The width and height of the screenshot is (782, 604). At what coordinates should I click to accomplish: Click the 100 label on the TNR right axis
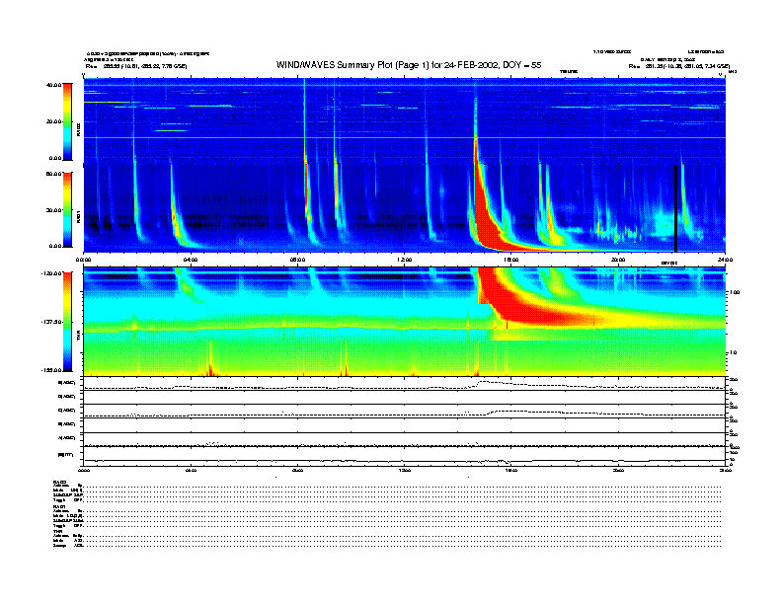pyautogui.click(x=735, y=292)
